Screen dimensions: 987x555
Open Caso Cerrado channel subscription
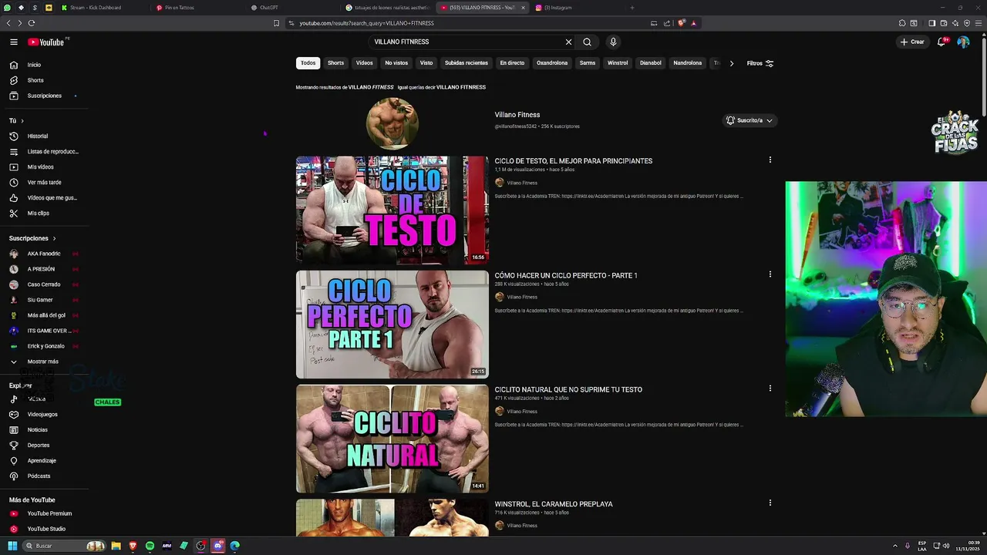[x=45, y=284]
